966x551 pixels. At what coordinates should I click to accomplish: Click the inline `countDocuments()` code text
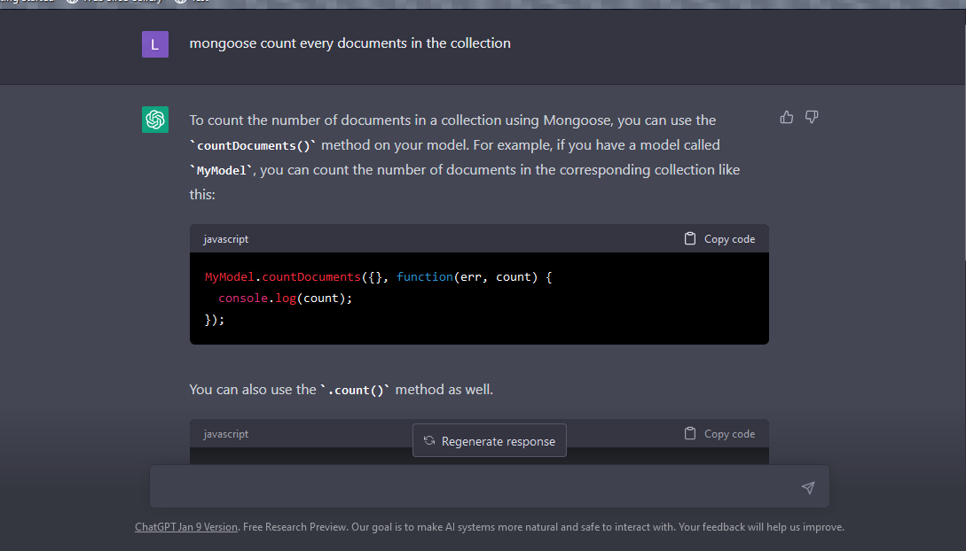(x=253, y=146)
